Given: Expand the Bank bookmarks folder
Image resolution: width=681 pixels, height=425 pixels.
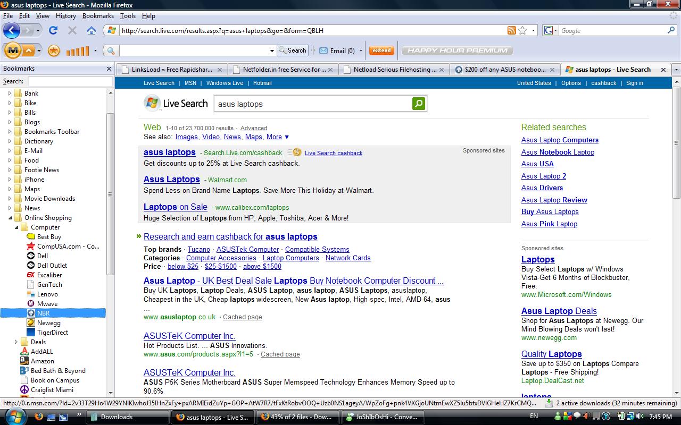Looking at the screenshot, I should [10, 93].
